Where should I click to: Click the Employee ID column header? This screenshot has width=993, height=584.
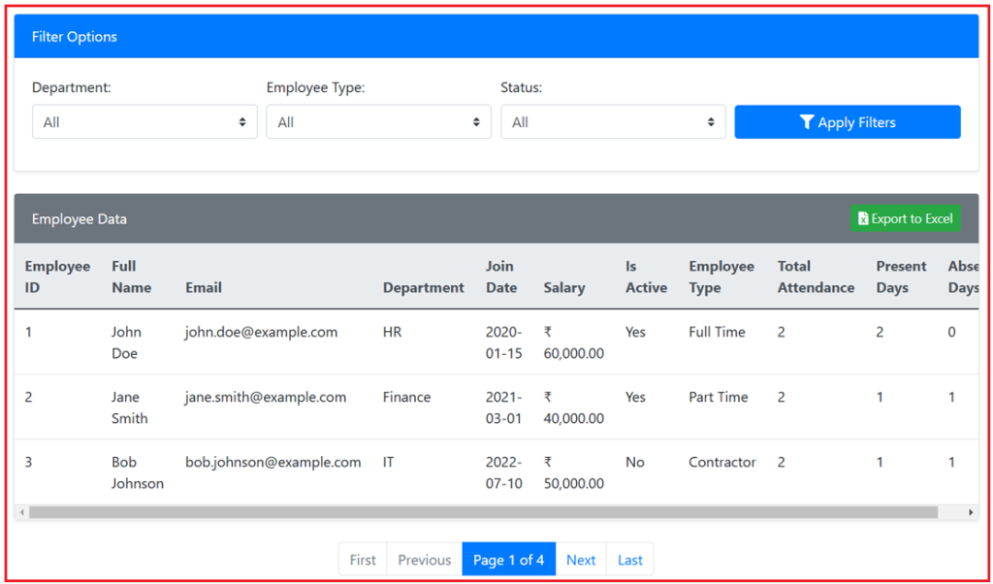(x=57, y=276)
